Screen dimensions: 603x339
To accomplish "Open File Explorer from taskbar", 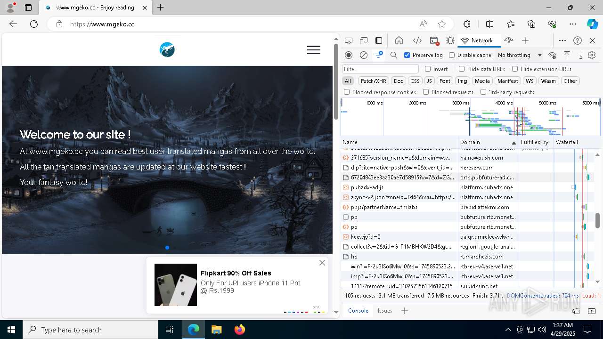I will pyautogui.click(x=216, y=330).
